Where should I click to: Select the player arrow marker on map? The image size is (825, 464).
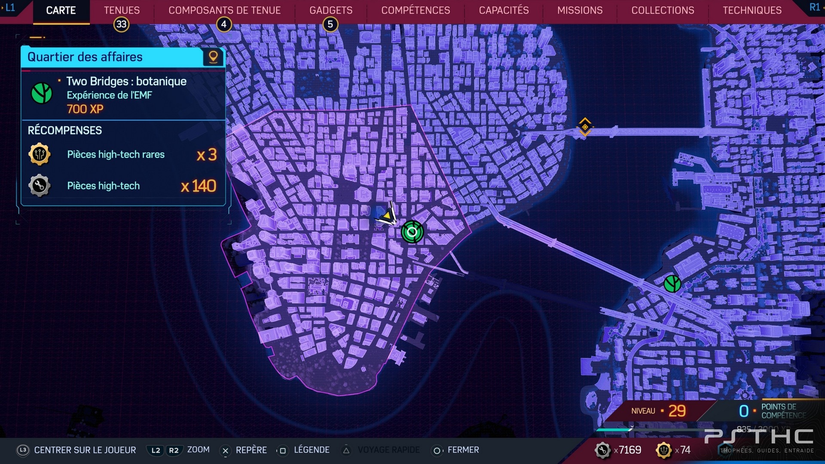(388, 214)
